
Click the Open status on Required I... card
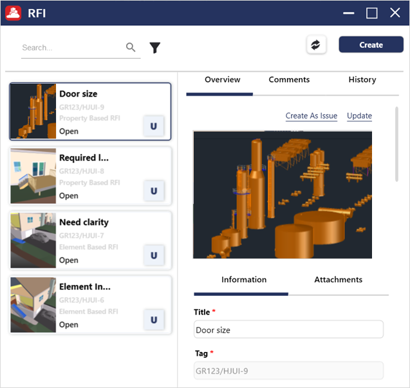pyautogui.click(x=68, y=195)
